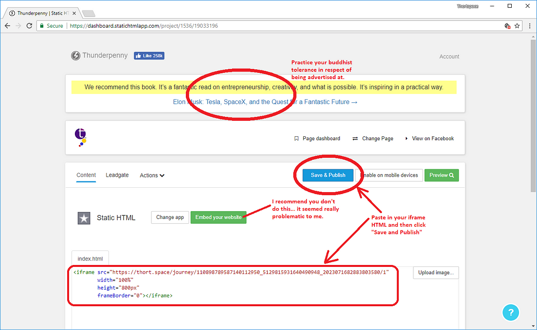Click the Static HTML heading text
The height and width of the screenshot is (330, 537).
click(x=116, y=217)
